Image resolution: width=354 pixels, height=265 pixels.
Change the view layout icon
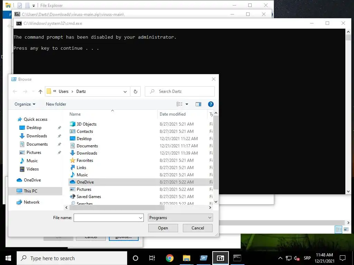[x=179, y=104]
